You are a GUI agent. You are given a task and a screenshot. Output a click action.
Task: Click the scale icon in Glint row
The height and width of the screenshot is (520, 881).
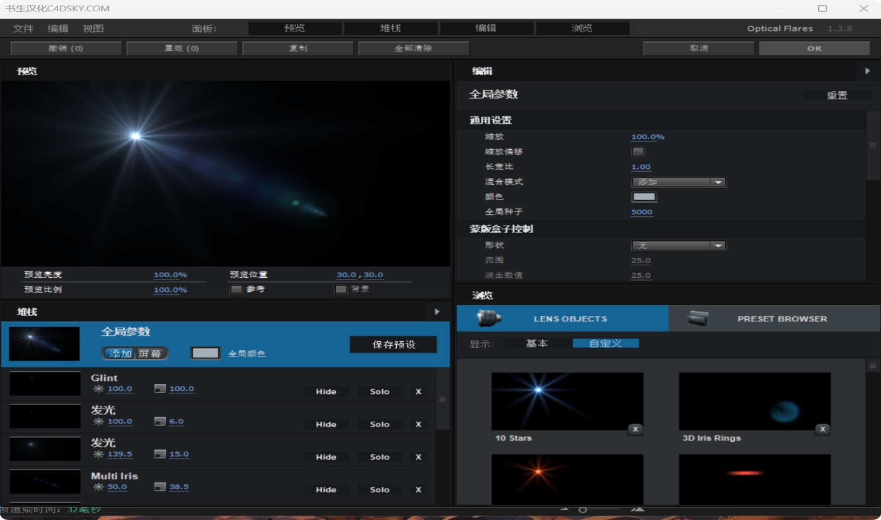pyautogui.click(x=160, y=389)
